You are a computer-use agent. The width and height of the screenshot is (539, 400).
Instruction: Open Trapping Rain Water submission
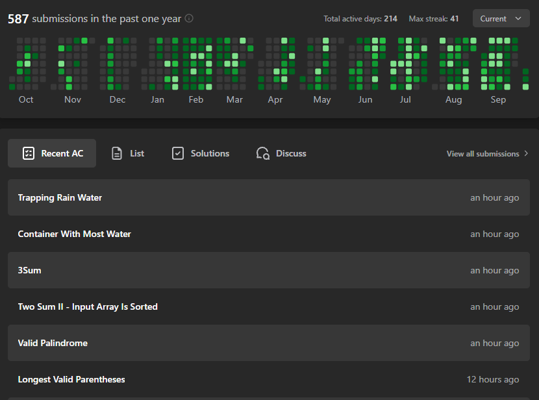(269, 197)
